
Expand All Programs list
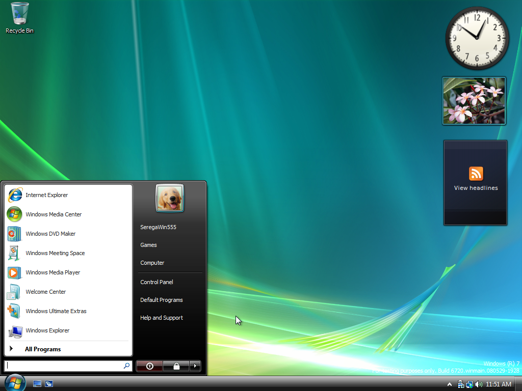42,349
